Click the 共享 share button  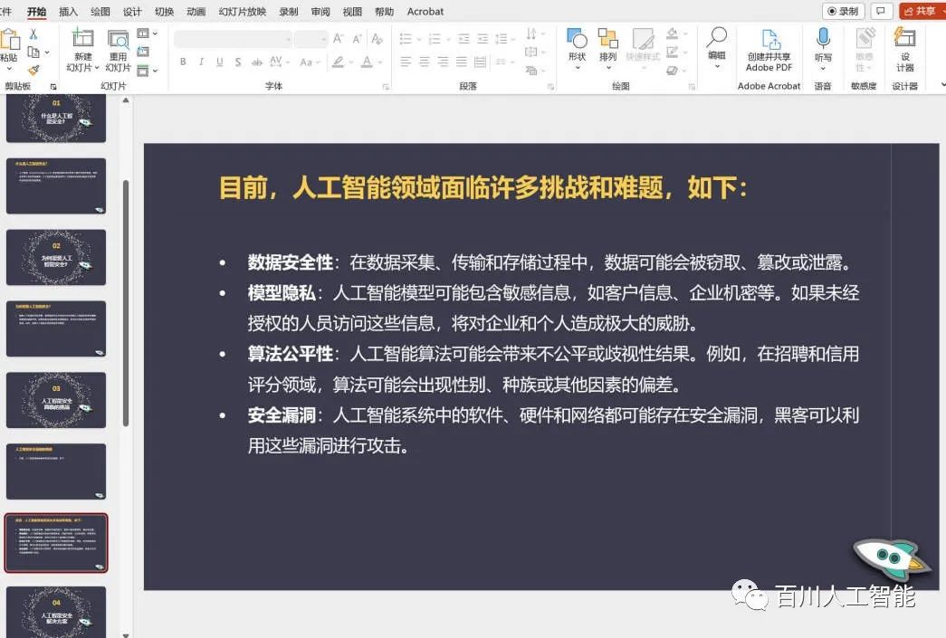(x=922, y=11)
